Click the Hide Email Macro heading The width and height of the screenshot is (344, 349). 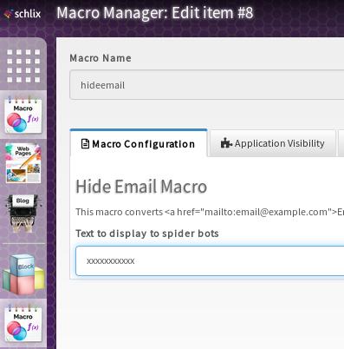point(141,187)
